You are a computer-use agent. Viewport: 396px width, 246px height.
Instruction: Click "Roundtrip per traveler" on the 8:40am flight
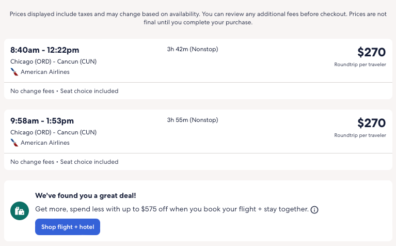(x=360, y=65)
